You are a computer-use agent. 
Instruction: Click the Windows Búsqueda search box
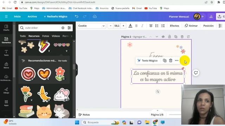[x=101, y=122]
